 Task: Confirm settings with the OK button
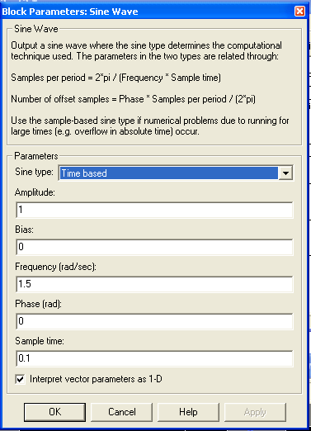54,412
